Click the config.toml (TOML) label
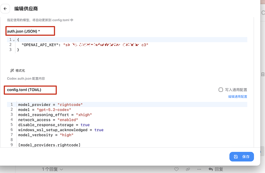This screenshot has height=173, width=265. coord(24,90)
